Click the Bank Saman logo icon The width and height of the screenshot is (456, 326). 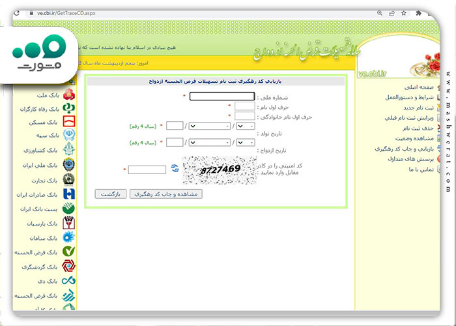coord(69,237)
